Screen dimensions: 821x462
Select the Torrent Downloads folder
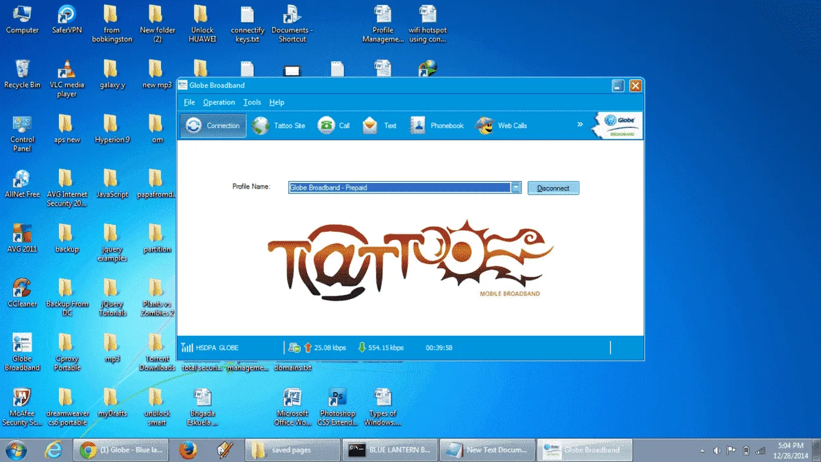(x=157, y=352)
